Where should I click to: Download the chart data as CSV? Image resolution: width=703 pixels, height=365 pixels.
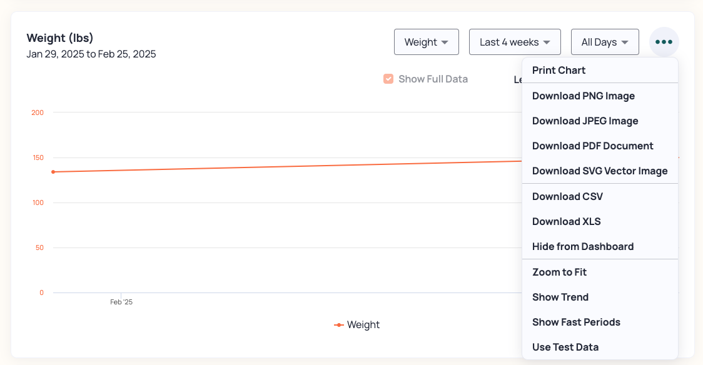click(567, 196)
